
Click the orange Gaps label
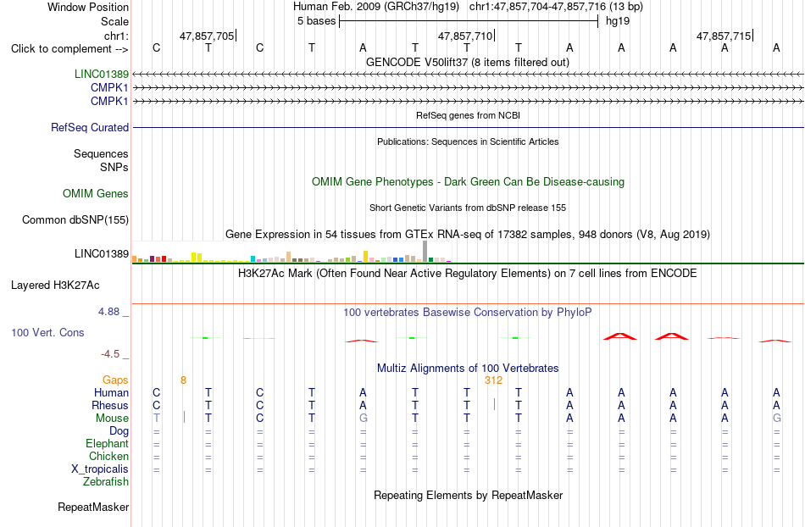coord(115,380)
